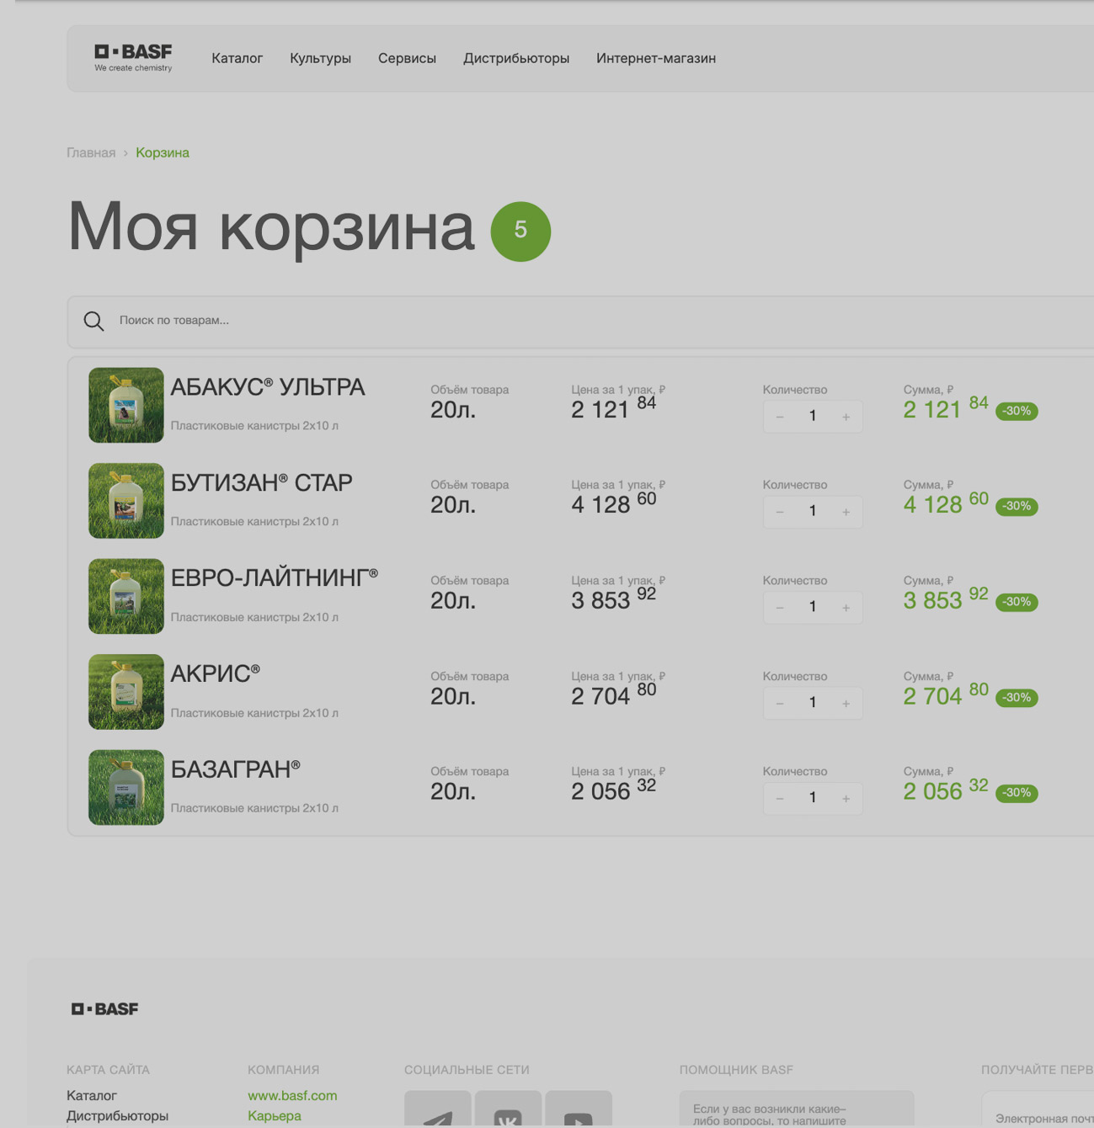Go to Главная breadcrumb link
This screenshot has height=1128, width=1094.
tap(91, 152)
